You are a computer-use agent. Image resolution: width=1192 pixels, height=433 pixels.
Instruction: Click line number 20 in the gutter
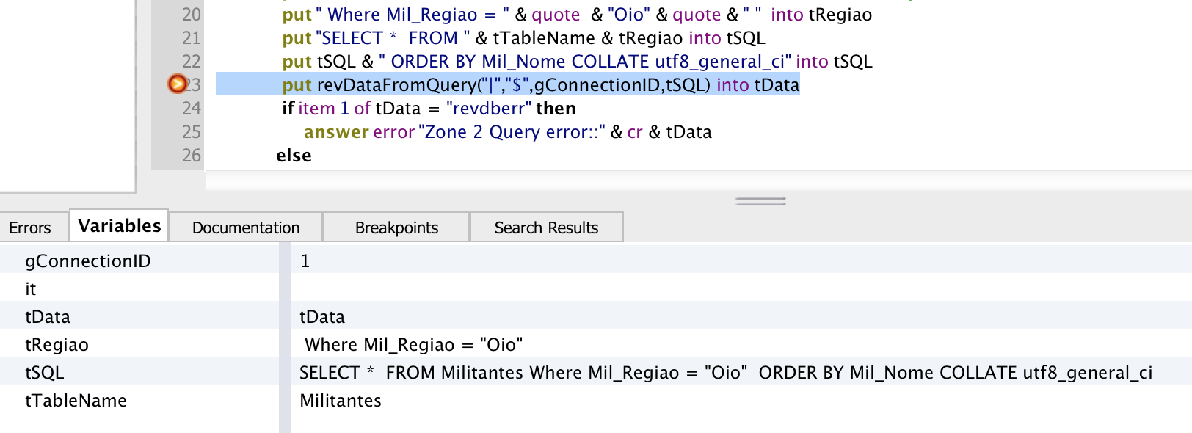pyautogui.click(x=192, y=15)
